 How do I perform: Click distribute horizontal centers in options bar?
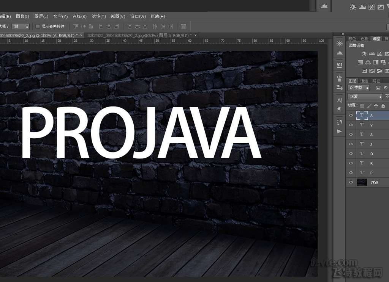(163, 26)
